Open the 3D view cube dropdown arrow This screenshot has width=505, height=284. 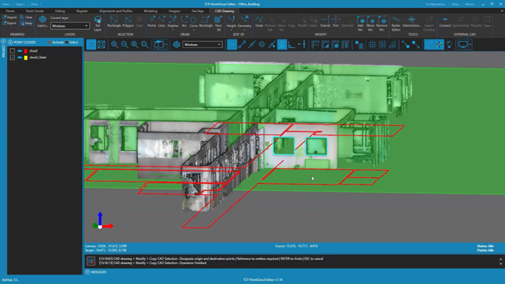pos(166,44)
